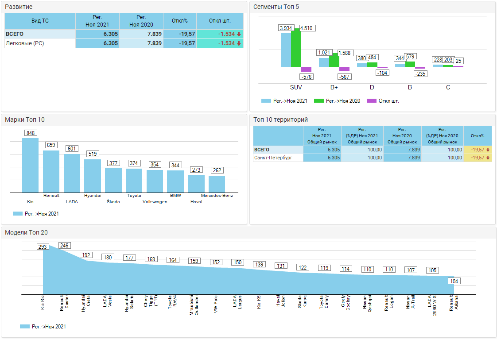Click the legend swatch in Марки Топ 10
The image size is (497, 351).
pyautogui.click(x=18, y=214)
